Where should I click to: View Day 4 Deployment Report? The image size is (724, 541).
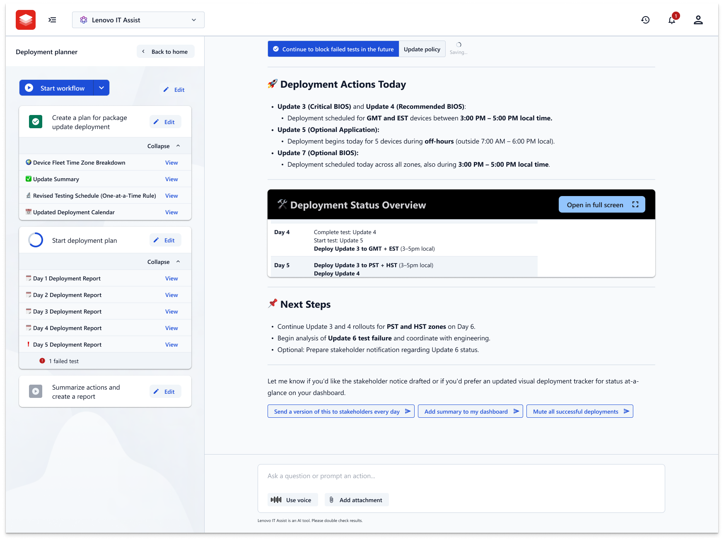click(x=171, y=328)
